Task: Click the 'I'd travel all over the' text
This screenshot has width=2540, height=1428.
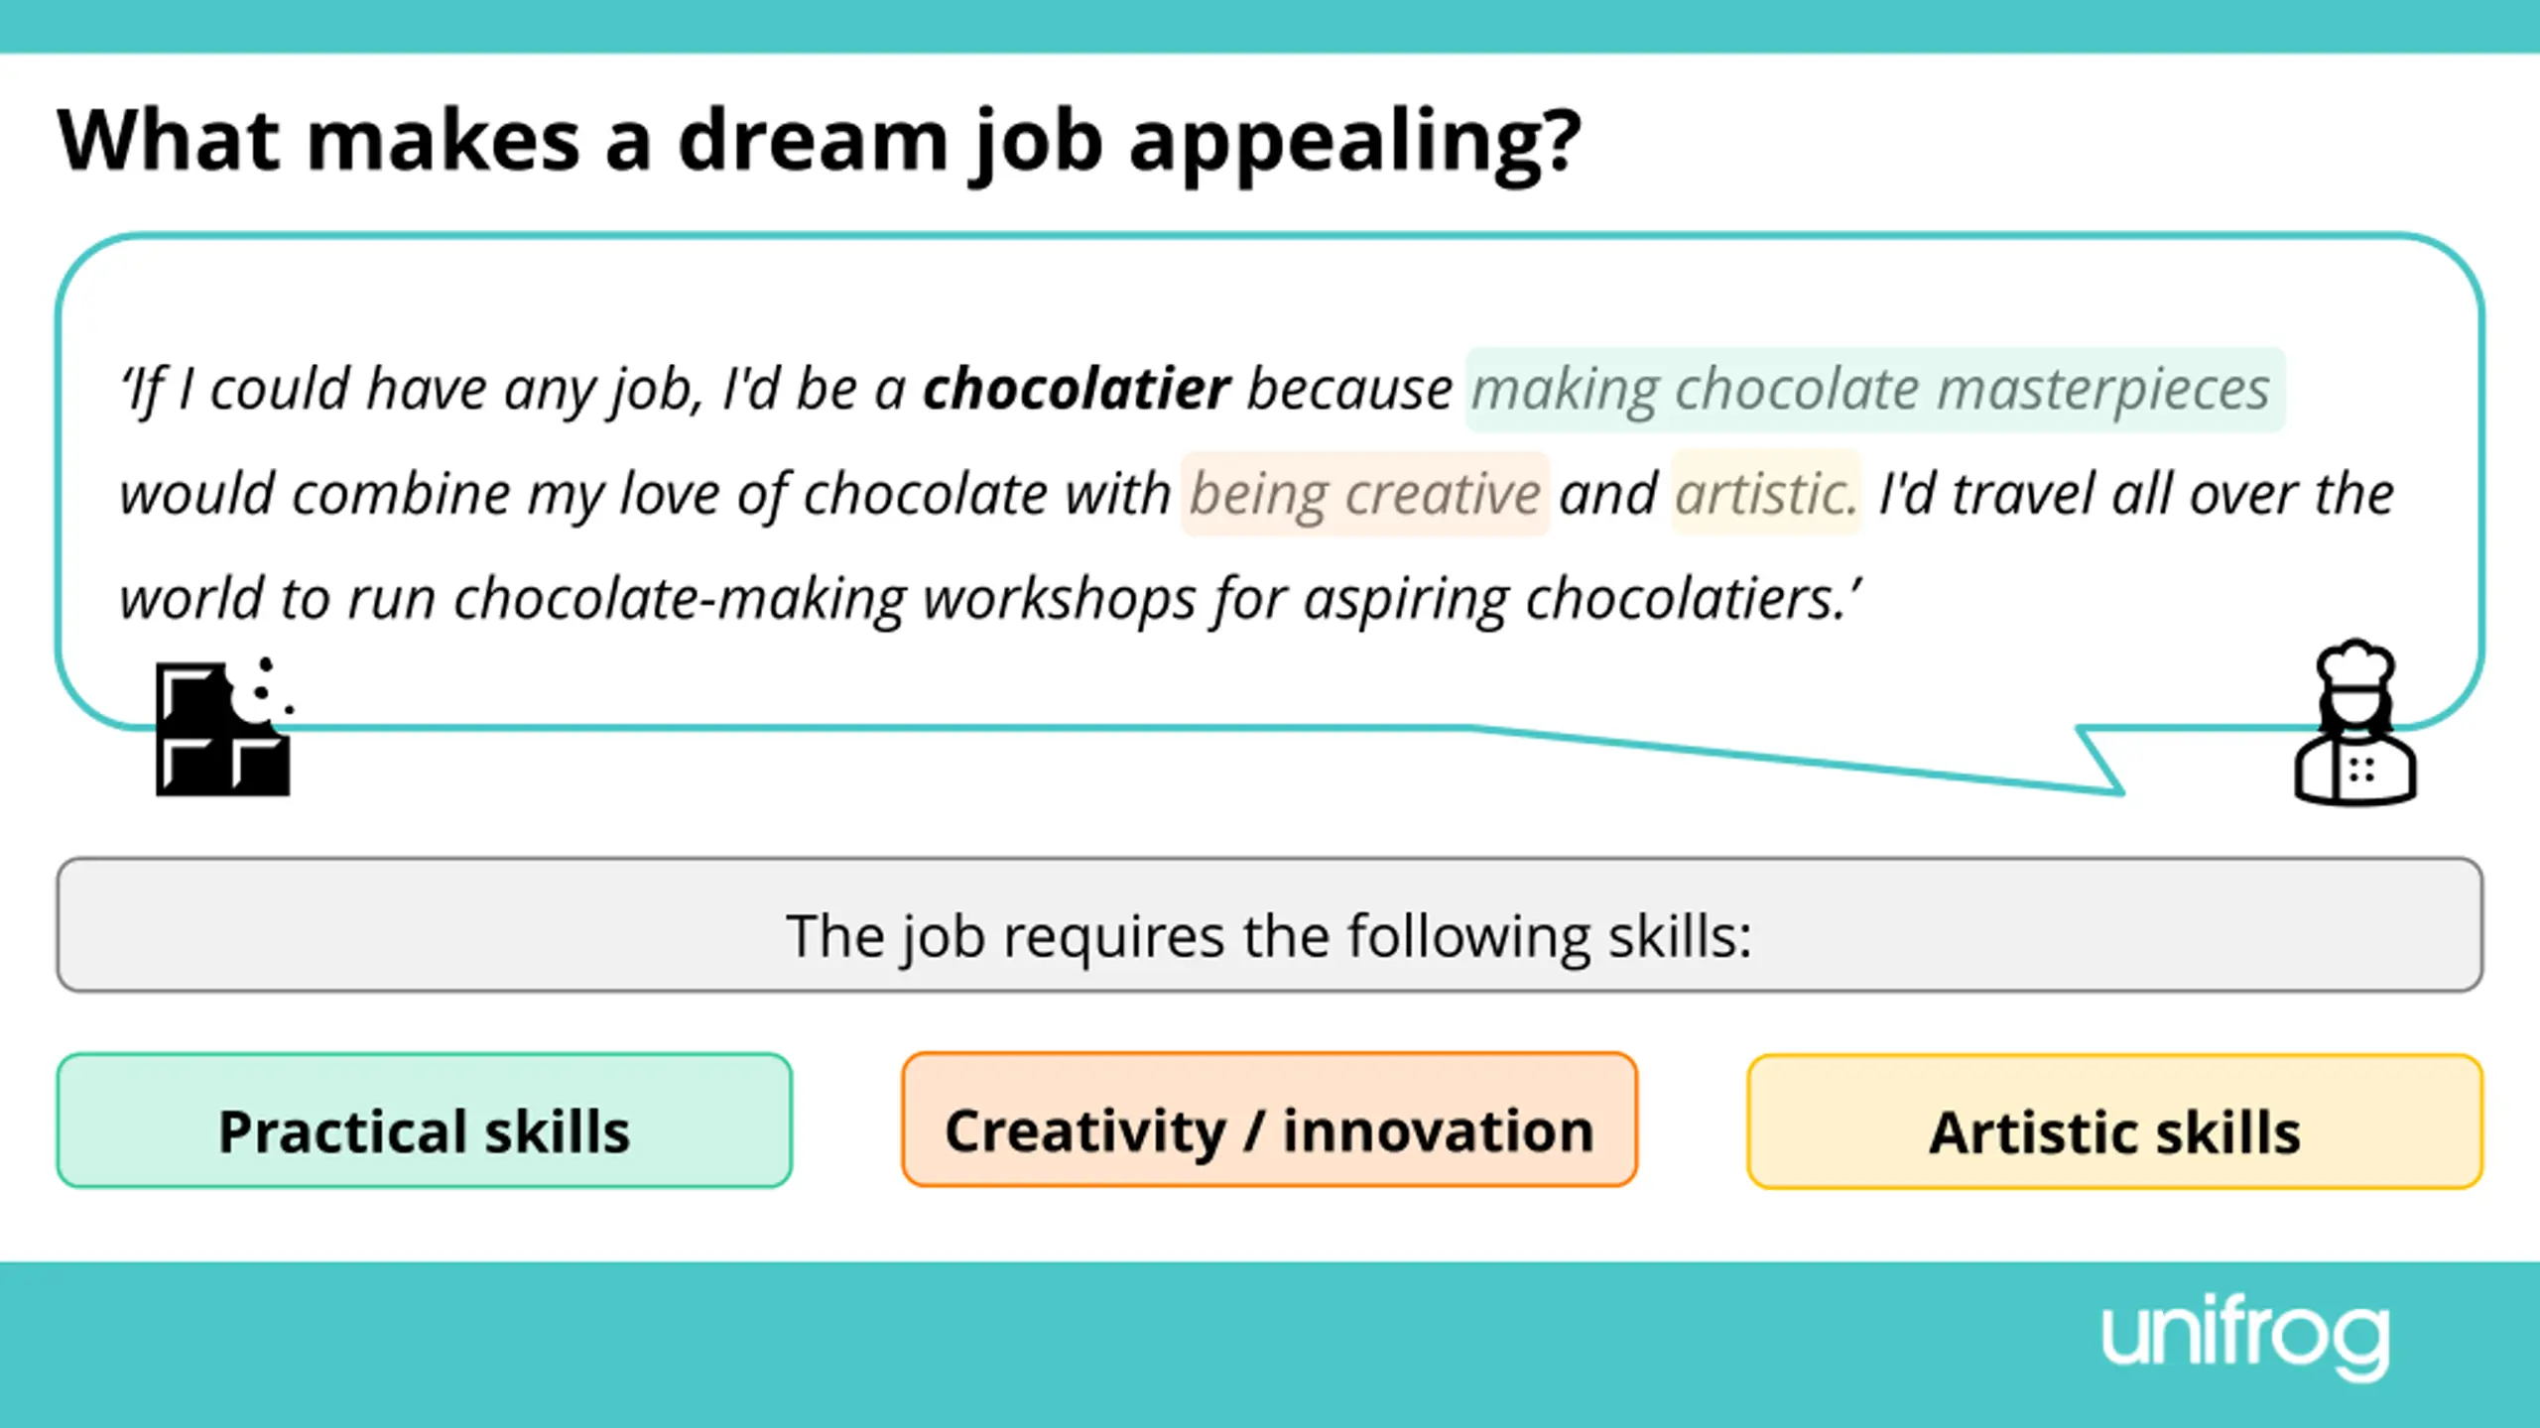Action: [2136, 494]
